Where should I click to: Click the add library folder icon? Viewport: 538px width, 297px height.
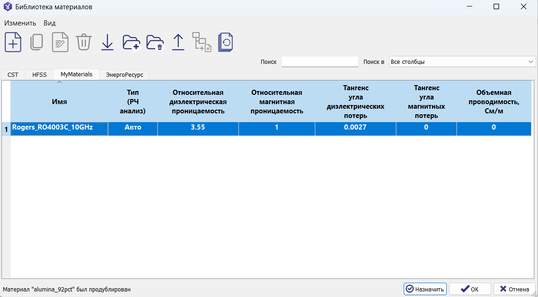[x=132, y=43]
